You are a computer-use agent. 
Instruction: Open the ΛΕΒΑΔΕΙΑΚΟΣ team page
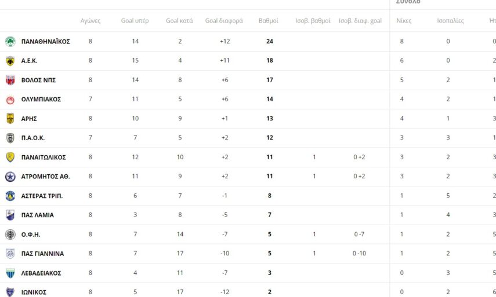click(x=41, y=273)
